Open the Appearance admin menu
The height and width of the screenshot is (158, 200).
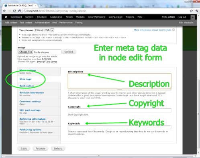[x=56, y=17]
